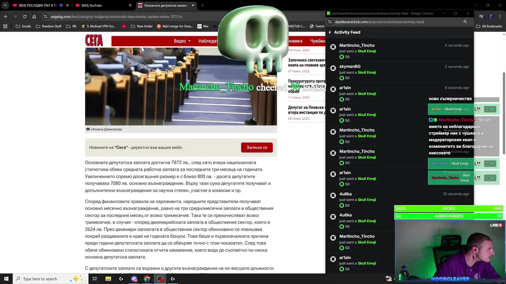Open a new tab with the plus button
Image resolution: width=506 pixels, height=284 pixels.
pyautogui.click(x=202, y=6)
